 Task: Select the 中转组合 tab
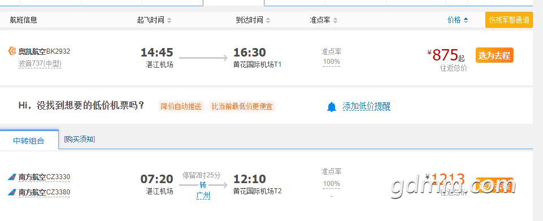pyautogui.click(x=29, y=140)
